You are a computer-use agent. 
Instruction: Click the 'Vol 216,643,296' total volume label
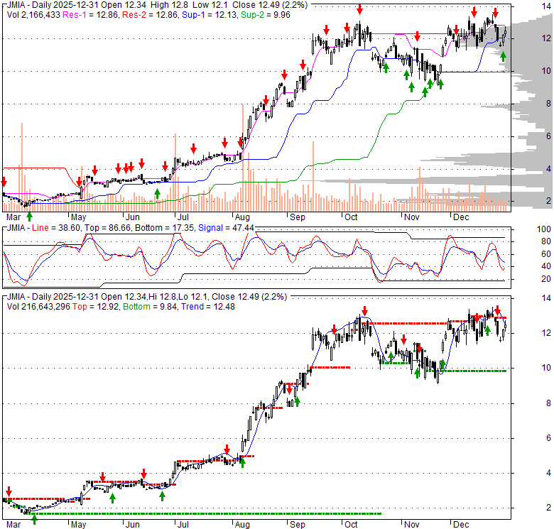click(x=38, y=307)
